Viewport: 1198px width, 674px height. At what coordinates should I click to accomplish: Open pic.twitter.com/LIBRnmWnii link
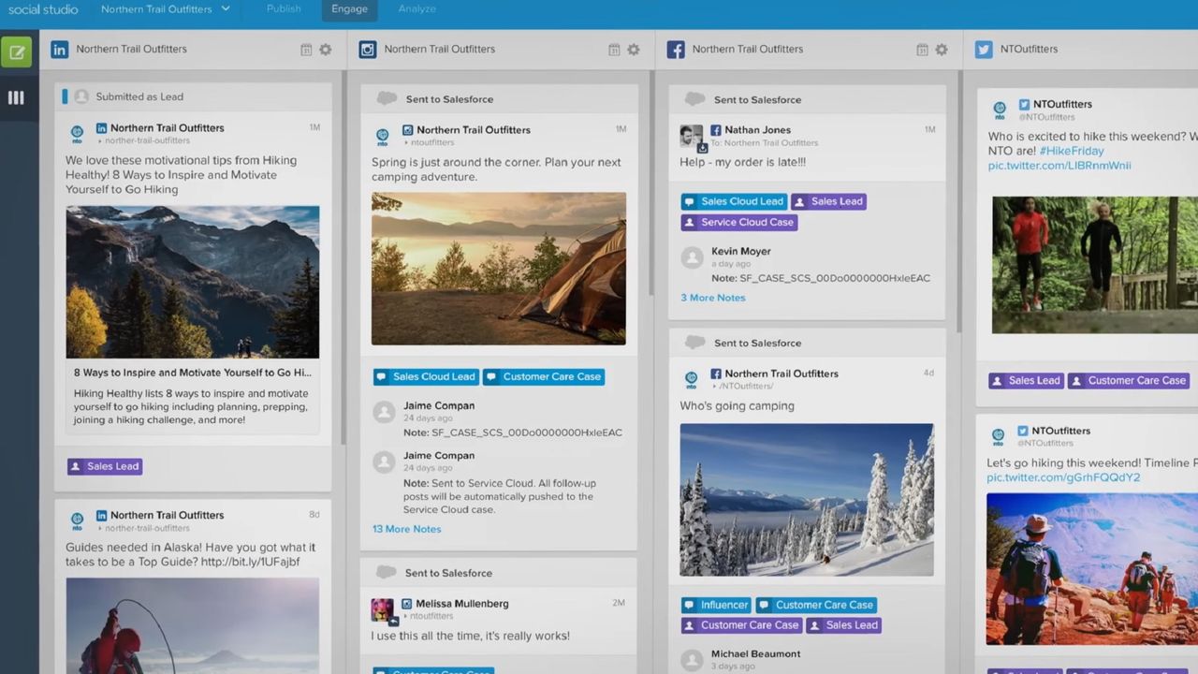click(x=1059, y=166)
